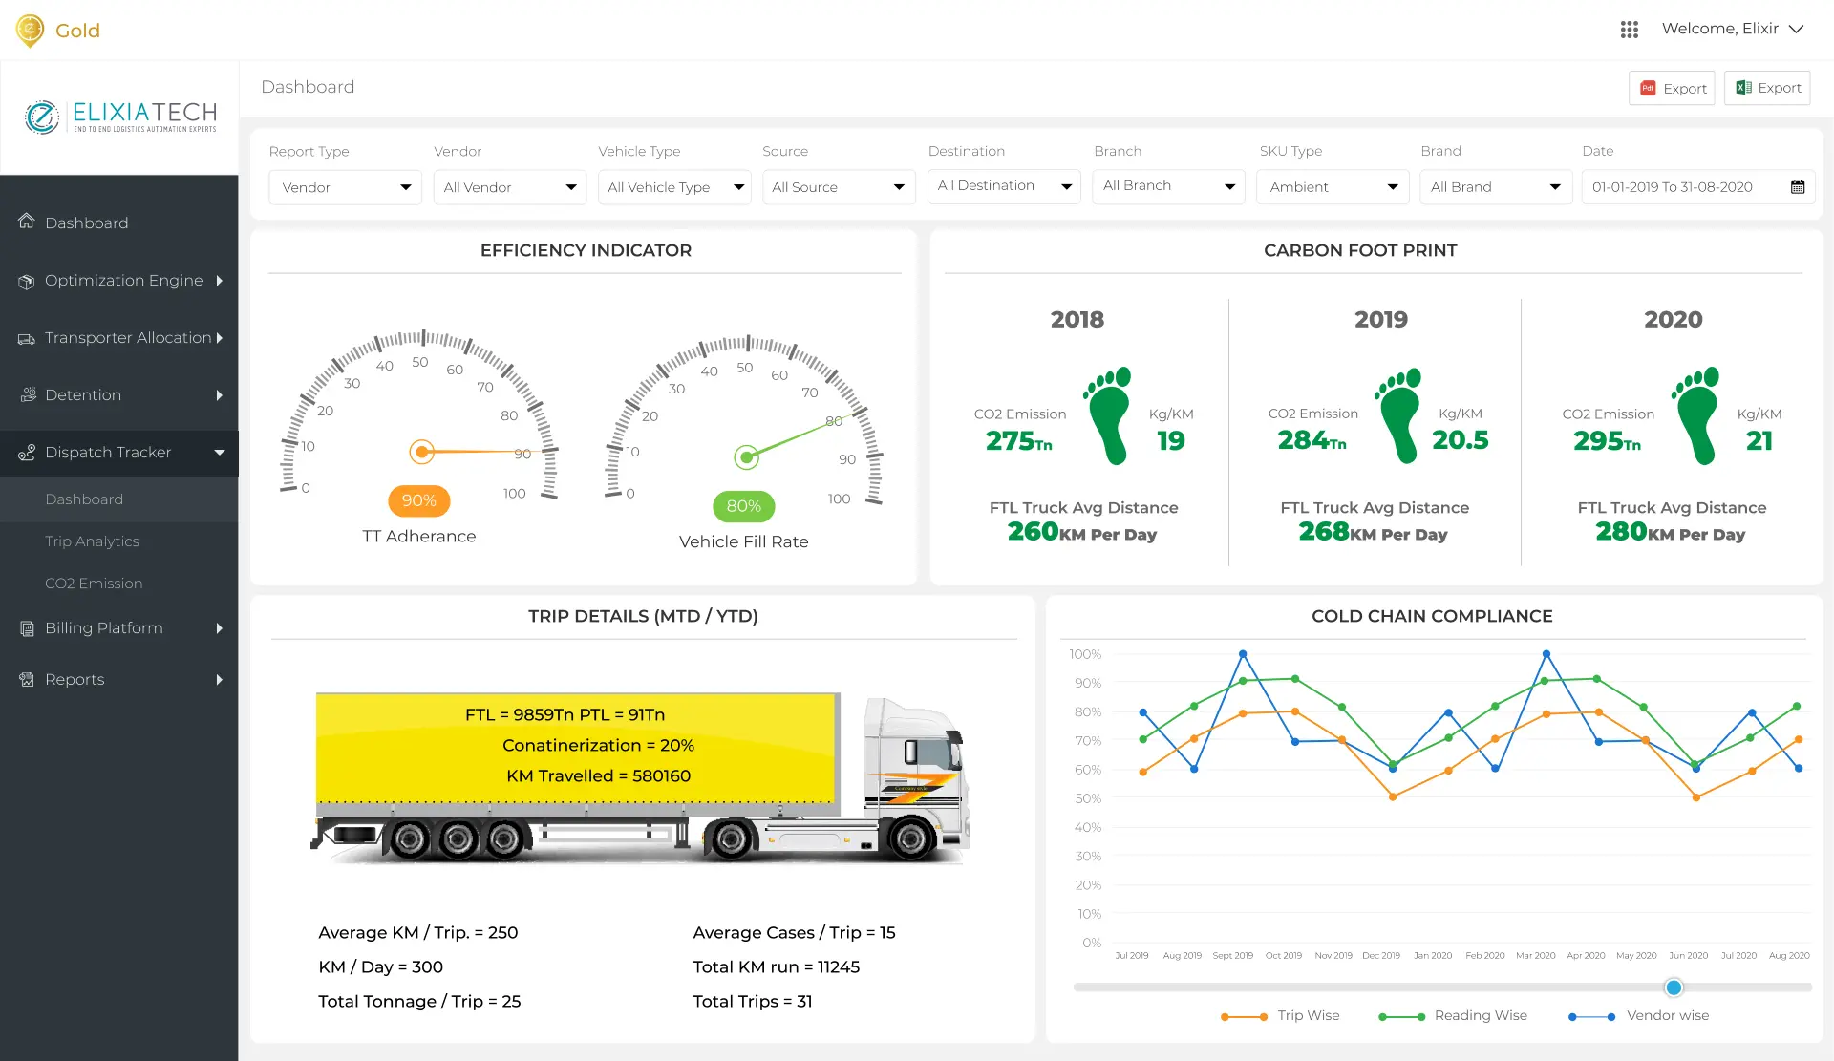Open the apps grid icon
The width and height of the screenshot is (1834, 1061).
click(1630, 30)
